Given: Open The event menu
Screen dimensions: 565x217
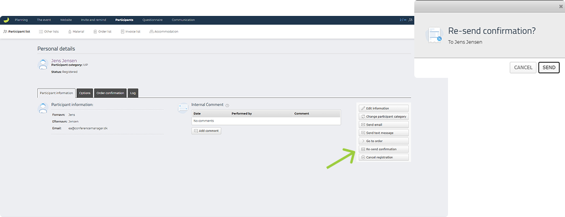Looking at the screenshot, I should click(x=44, y=20).
